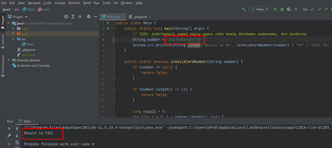Collapse the src folder

[x=13, y=39]
